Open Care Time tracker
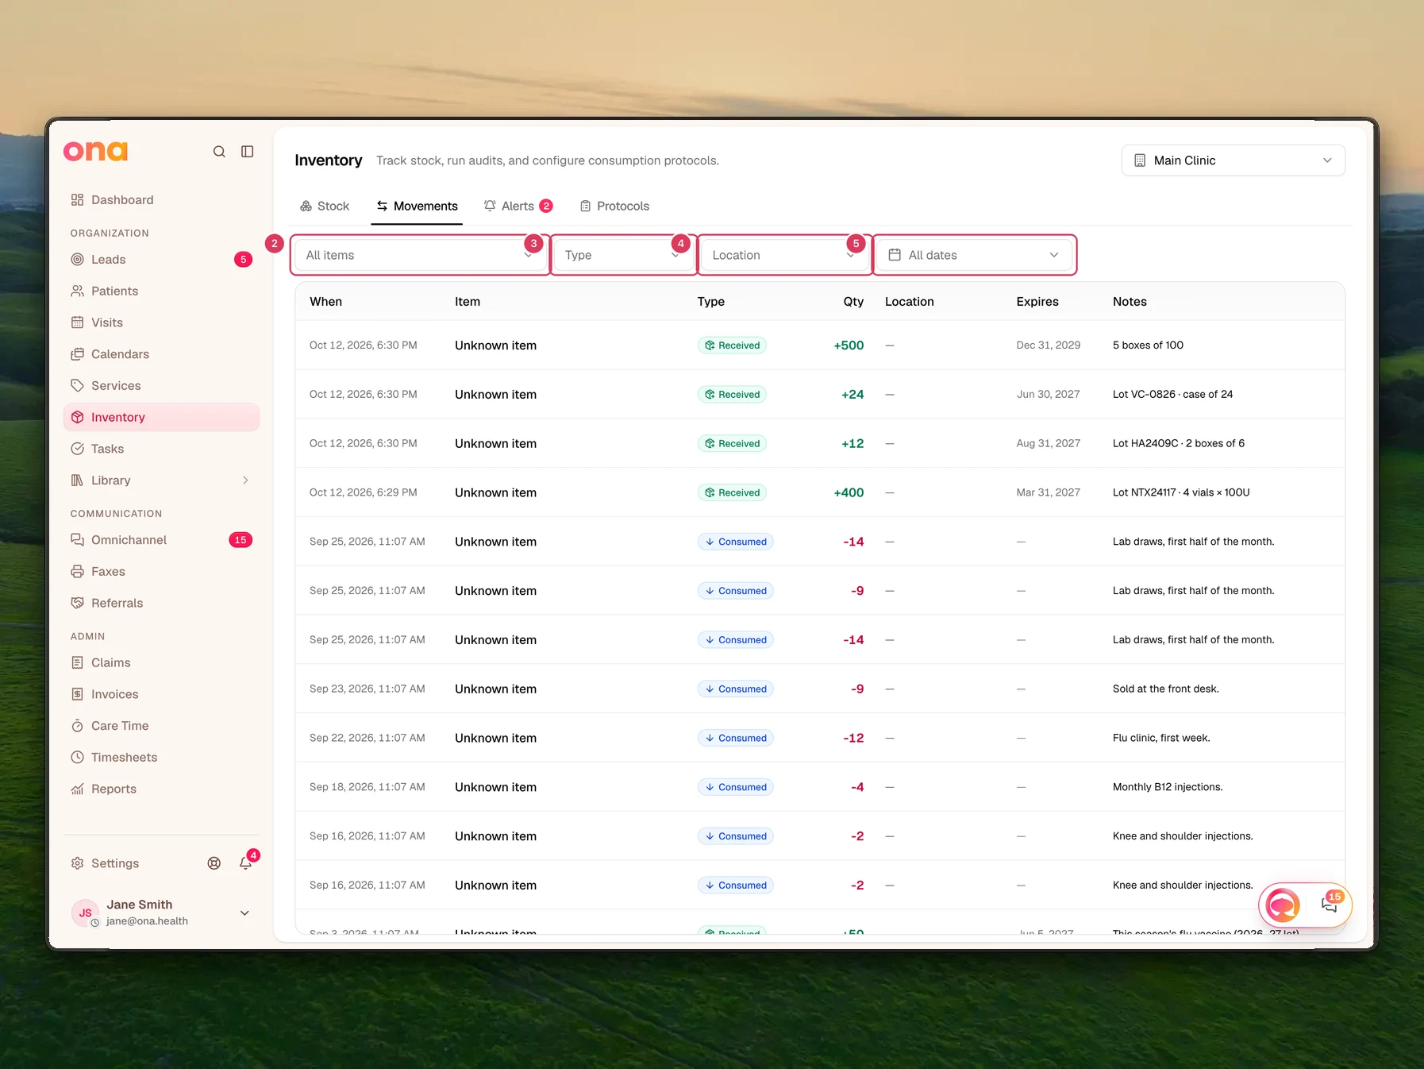 (161, 726)
